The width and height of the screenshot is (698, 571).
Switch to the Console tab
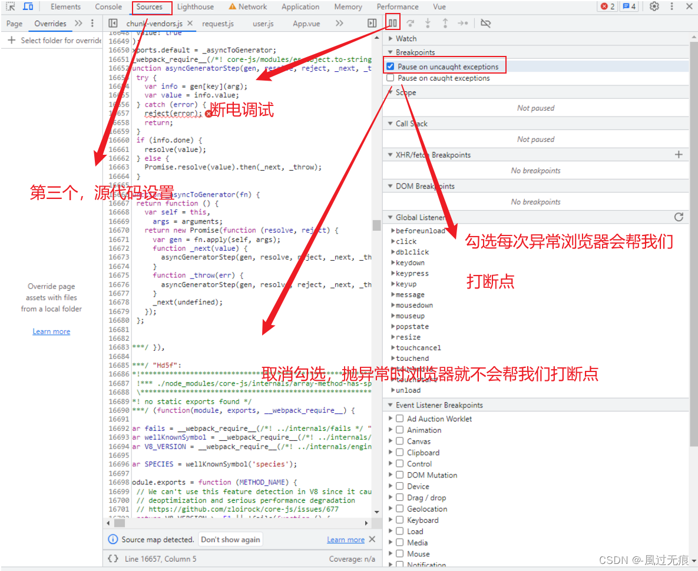point(108,6)
